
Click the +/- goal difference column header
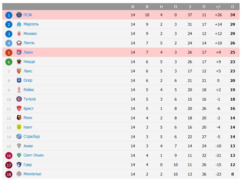pyautogui.click(x=218, y=7)
